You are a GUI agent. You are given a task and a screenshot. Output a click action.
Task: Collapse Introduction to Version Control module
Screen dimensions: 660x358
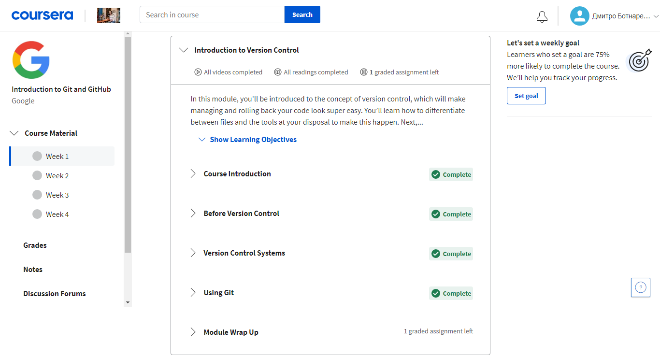[x=184, y=50]
